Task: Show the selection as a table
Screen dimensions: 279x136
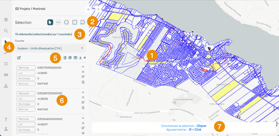Action: point(76,58)
